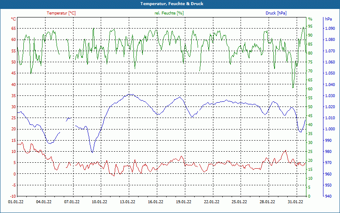Viewport: 340px width, 213px height.
Task: Click the '°C' unit label on the temperature axis
Action: (14, 19)
